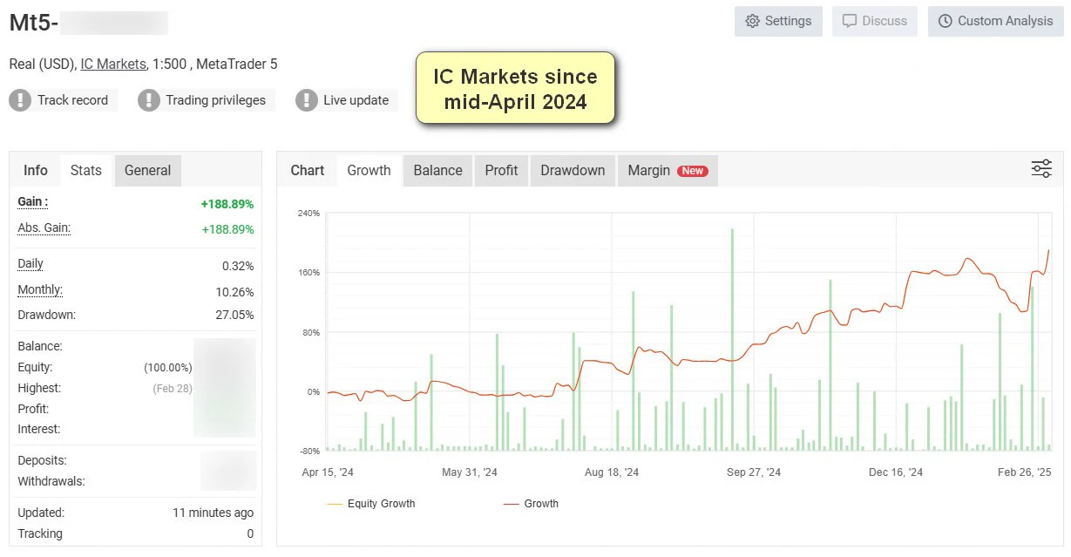
Task: Switch to the Balance chart tab
Action: click(x=437, y=170)
